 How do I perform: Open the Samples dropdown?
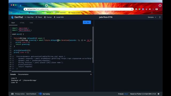[x=152, y=17]
